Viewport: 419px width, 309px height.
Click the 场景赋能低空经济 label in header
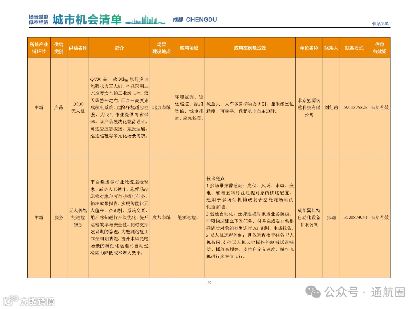click(x=39, y=19)
